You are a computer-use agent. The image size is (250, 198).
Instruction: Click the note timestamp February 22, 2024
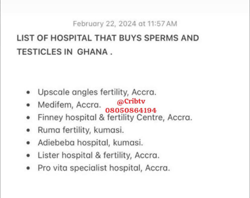tap(125, 24)
